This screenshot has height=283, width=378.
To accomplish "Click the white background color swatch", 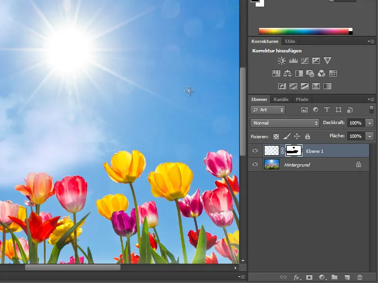I will pos(261,4).
